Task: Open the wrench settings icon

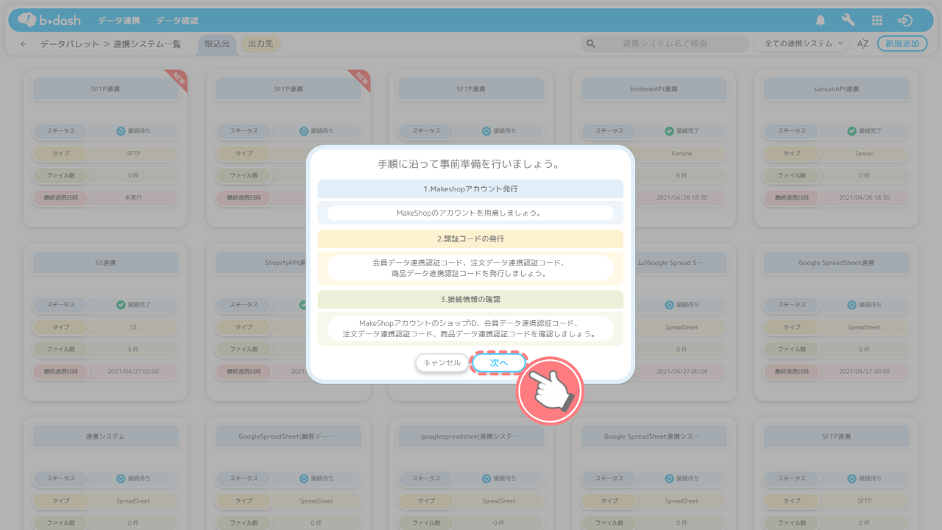Action: [x=849, y=21]
